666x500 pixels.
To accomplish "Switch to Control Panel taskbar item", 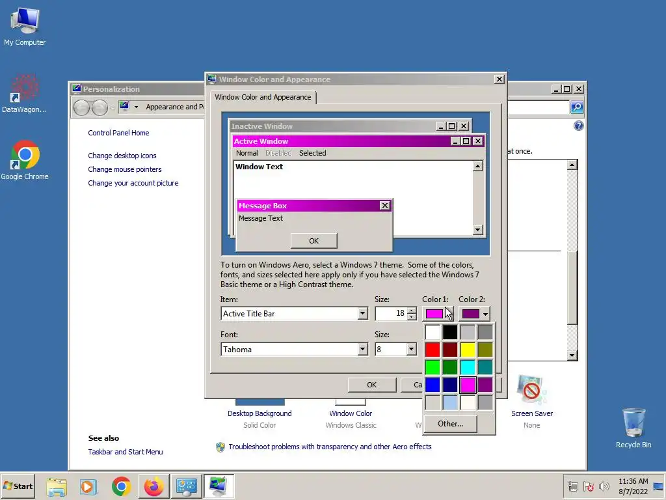I will pyautogui.click(x=187, y=486).
